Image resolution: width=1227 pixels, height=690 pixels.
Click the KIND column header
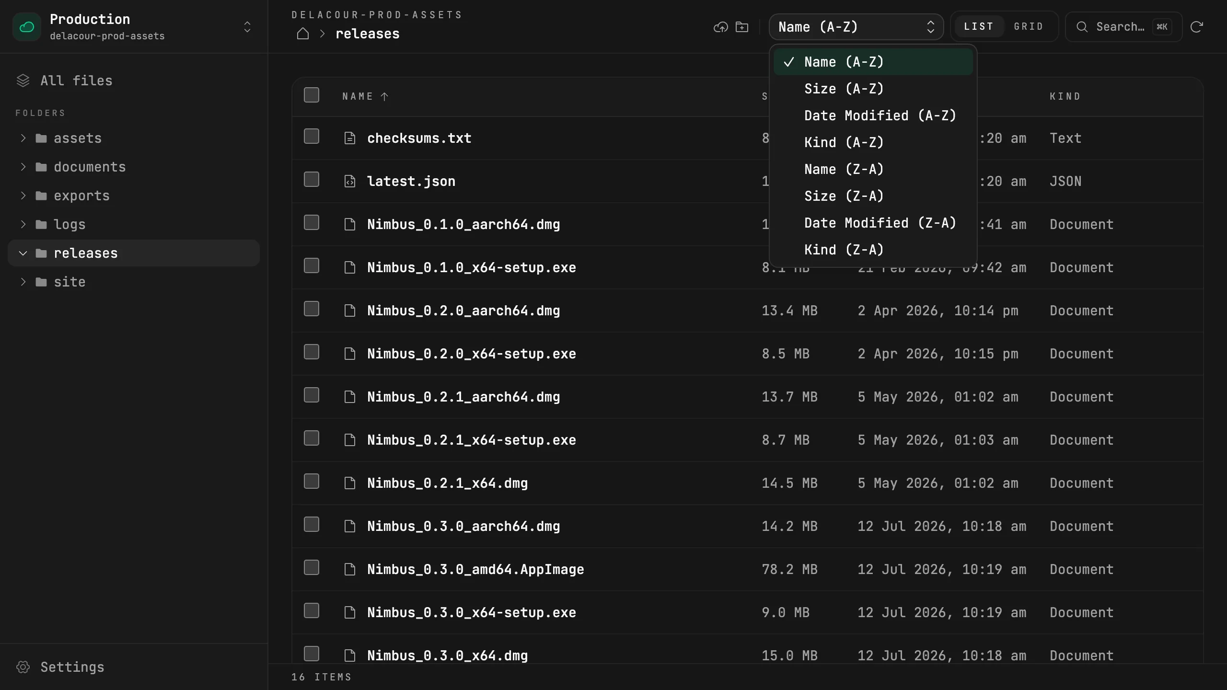[x=1065, y=96]
